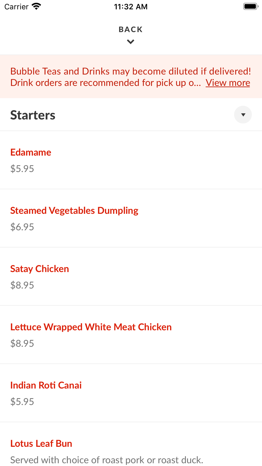Tap the clock time in status bar
The width and height of the screenshot is (262, 466).
pos(131,7)
